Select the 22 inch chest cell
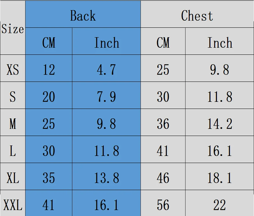The width and height of the screenshot is (254, 216). point(220,205)
